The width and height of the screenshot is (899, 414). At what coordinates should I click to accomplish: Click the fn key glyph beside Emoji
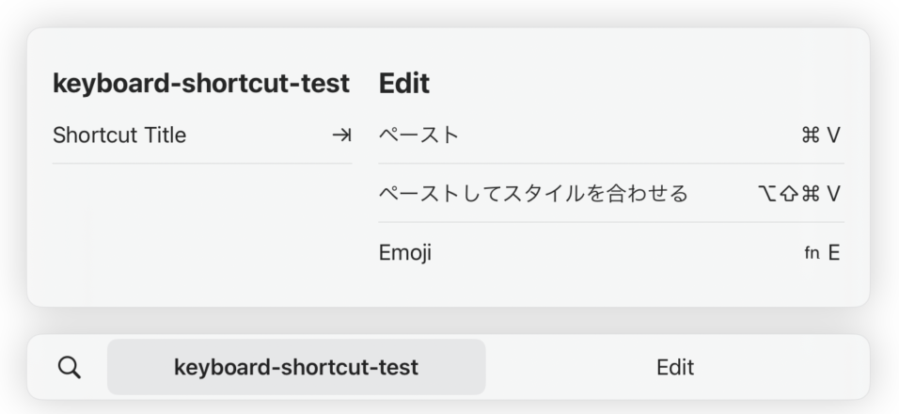tap(812, 252)
